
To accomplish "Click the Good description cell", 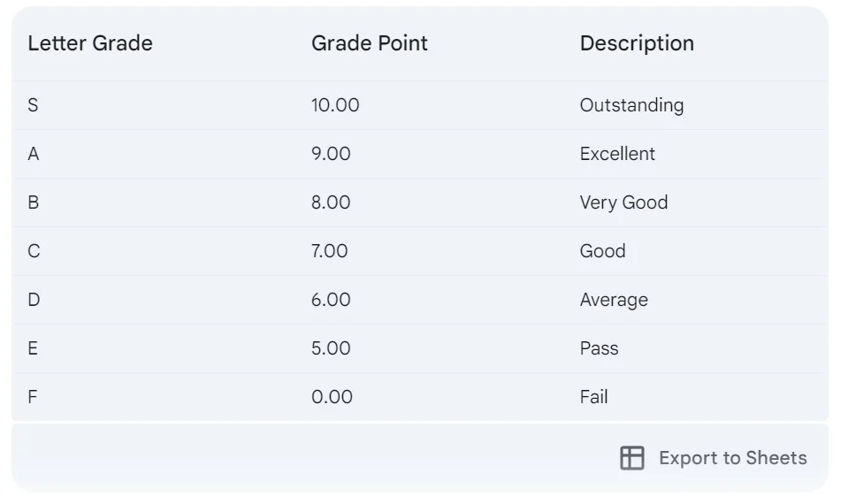I will tap(603, 250).
